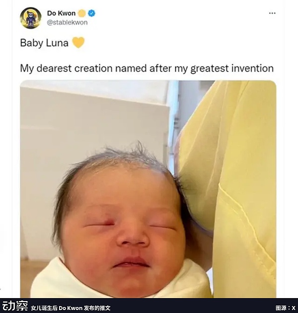Open the three-dot more options menu
Image resolution: width=298 pixels, height=313 pixels.
tap(272, 13)
